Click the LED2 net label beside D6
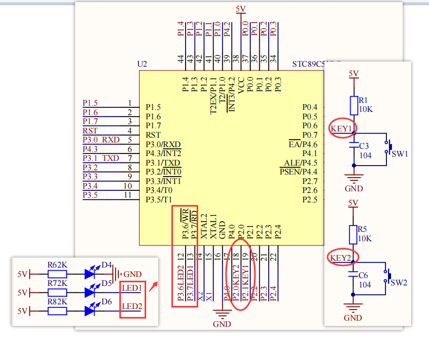Viewport: 429px width, 338px height. [132, 306]
